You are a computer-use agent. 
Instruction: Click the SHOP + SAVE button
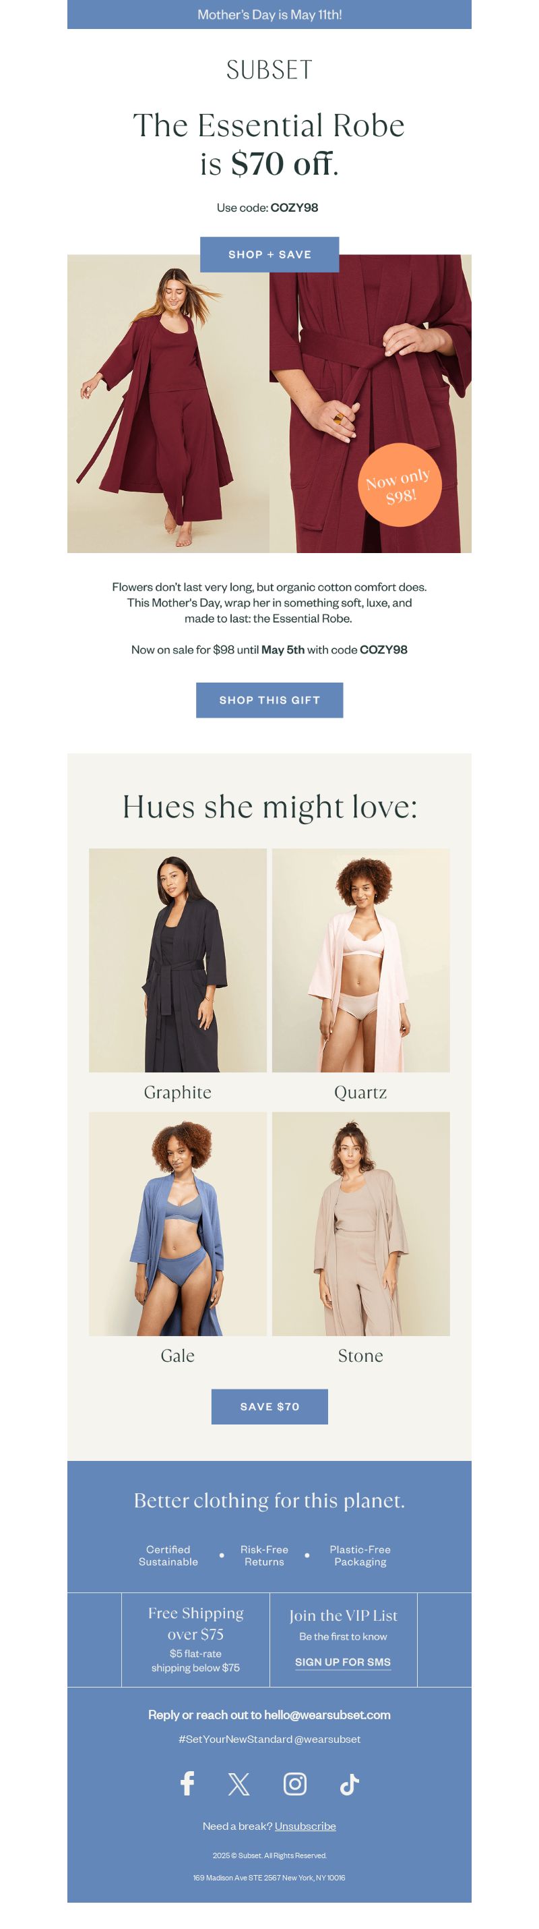(x=269, y=254)
